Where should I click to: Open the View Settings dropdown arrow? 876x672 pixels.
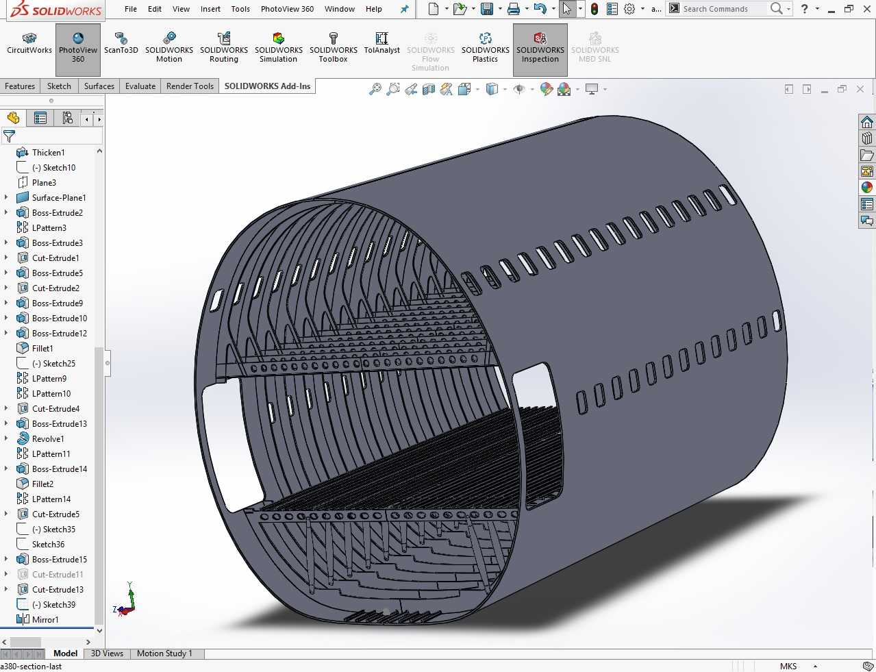coord(605,89)
